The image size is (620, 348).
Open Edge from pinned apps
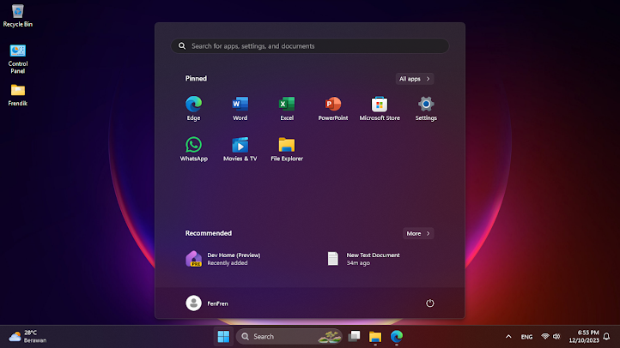tap(193, 108)
